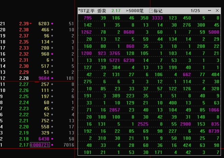Viewport: 224px width, 158px height.
Task: Click the order count 58 on the 2.18 row
Action: click(x=71, y=139)
